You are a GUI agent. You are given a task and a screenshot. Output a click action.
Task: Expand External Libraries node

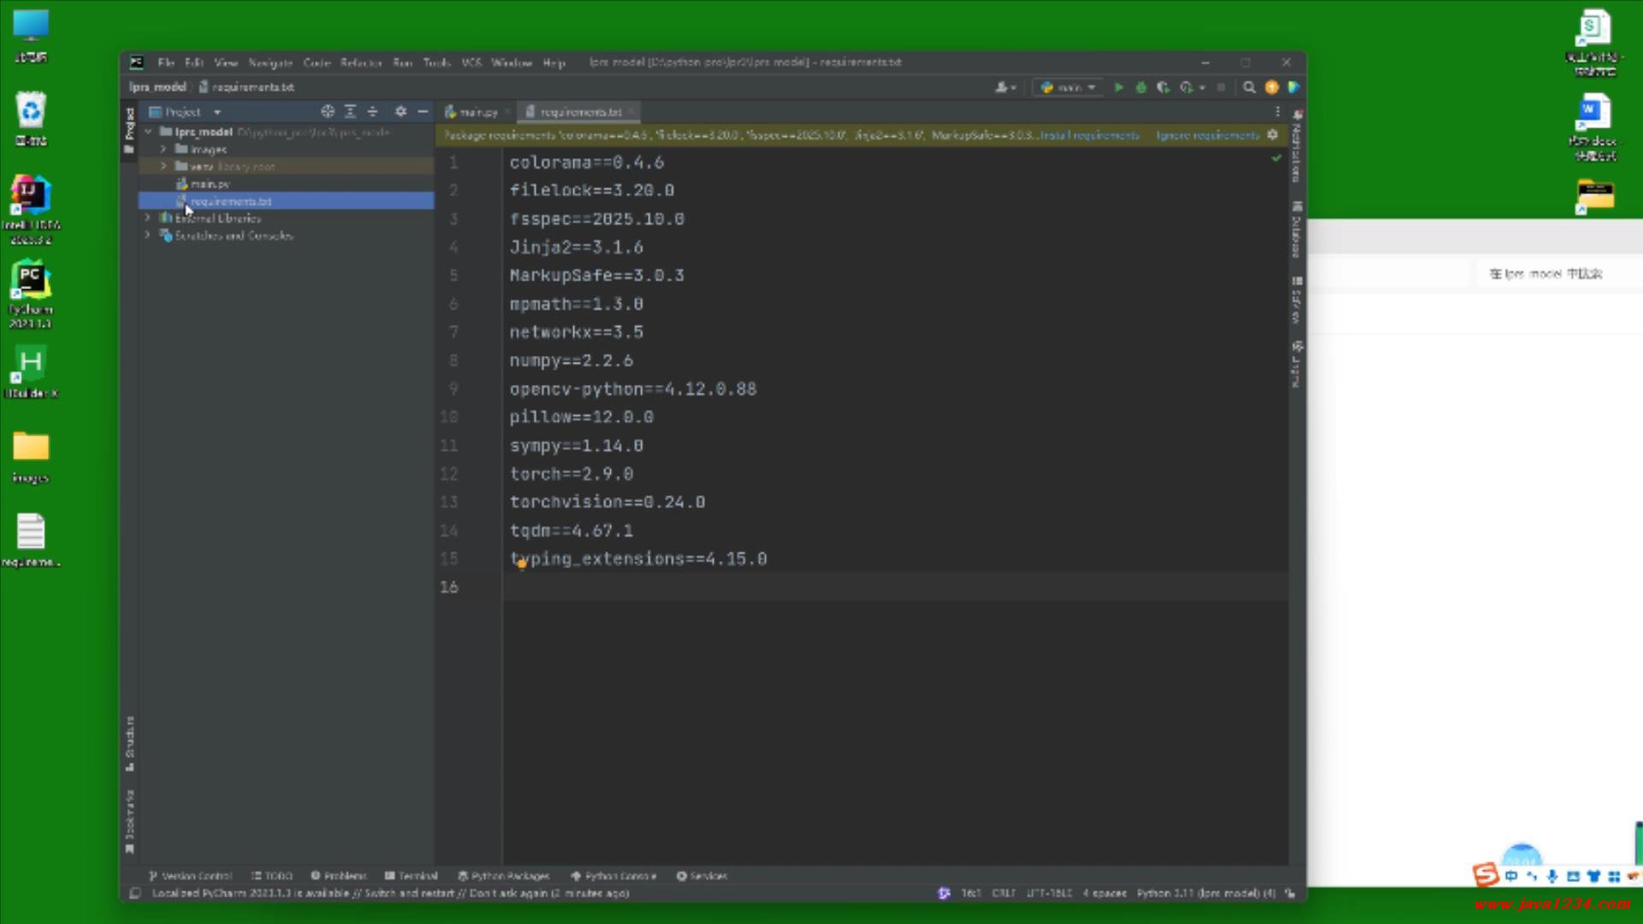coord(148,218)
